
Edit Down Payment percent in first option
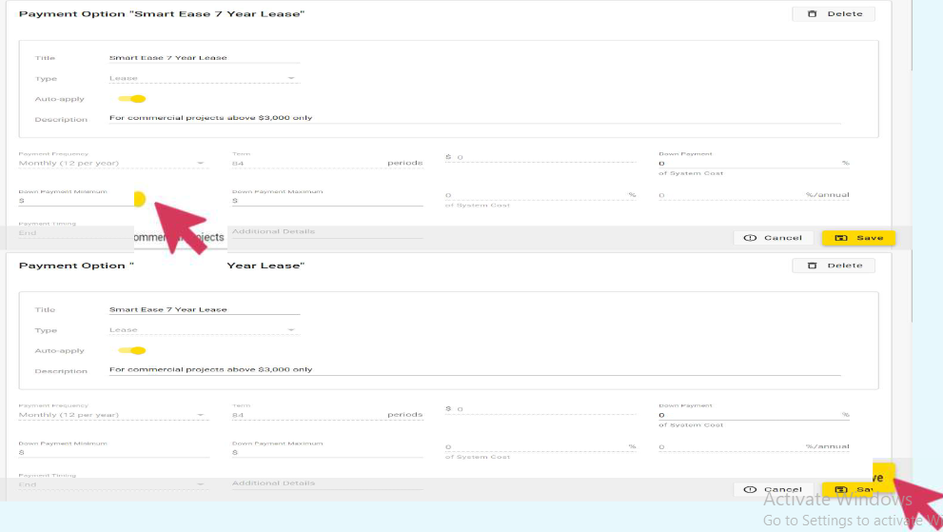[x=754, y=163]
